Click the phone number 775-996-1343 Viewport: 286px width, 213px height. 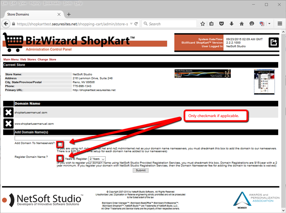click(82, 86)
